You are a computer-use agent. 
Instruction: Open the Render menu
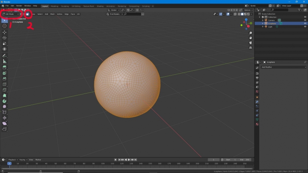click(19, 6)
